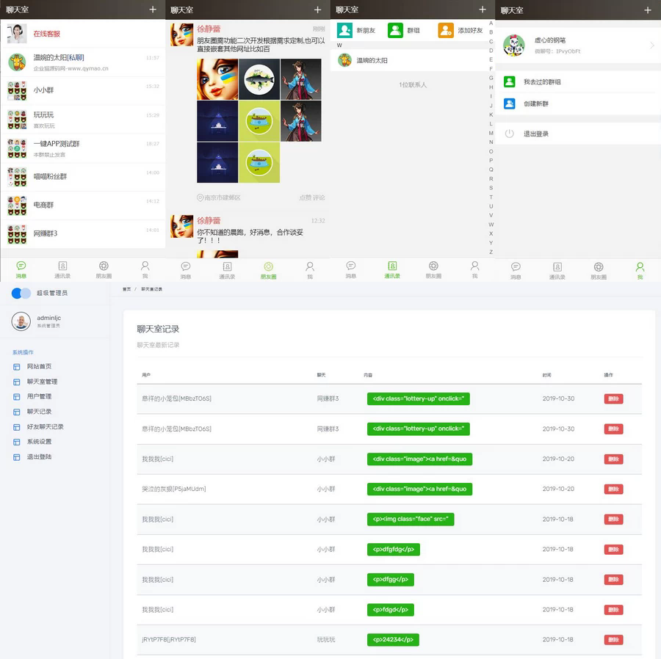661x659 pixels.
Task: Click the green <p>24234</p> content tag
Action: click(393, 640)
